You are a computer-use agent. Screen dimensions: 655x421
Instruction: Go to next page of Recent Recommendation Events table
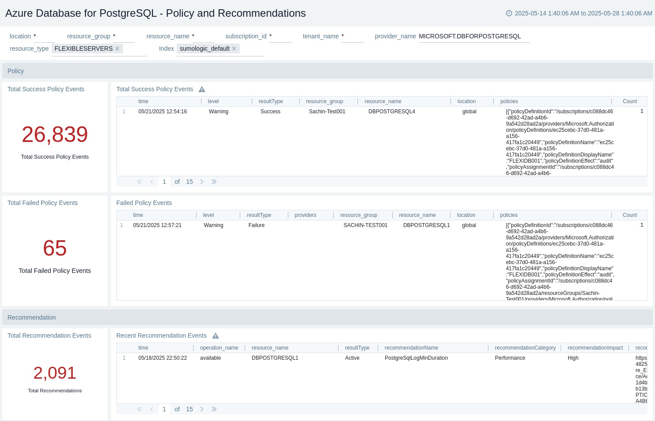202,409
